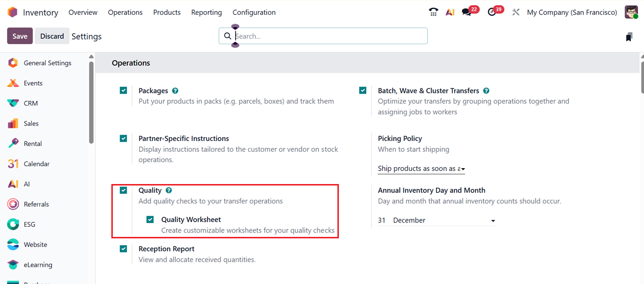644x284 pixels.
Task: Open the VoIP phone icon
Action: coord(433,12)
